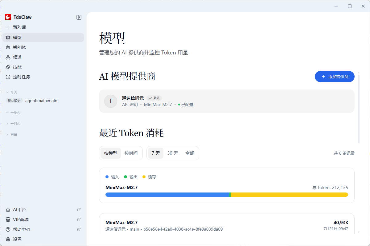Select the 全部 time range
370x246 pixels.
pyautogui.click(x=190, y=153)
